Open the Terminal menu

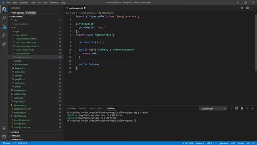pyautogui.click(x=54, y=3)
